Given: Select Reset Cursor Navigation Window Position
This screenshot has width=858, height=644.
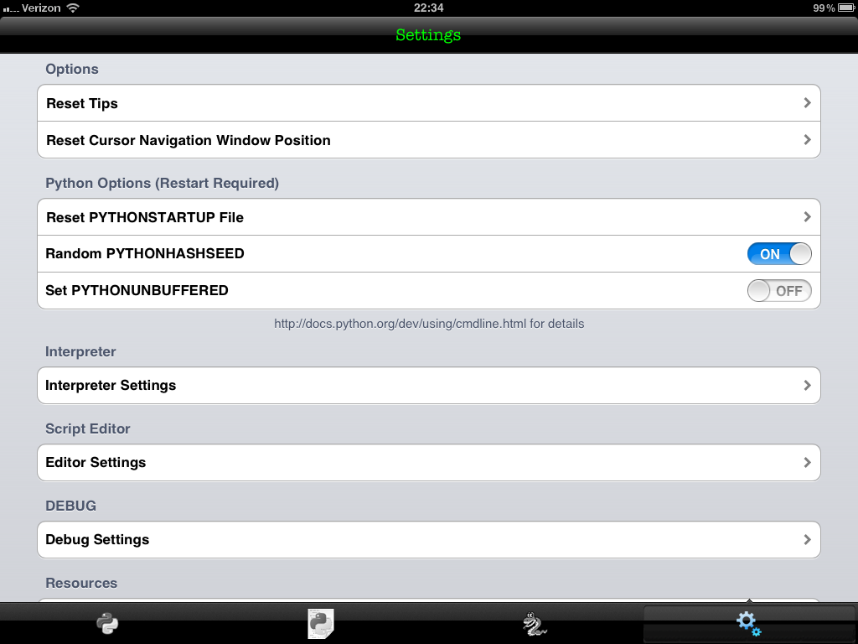Looking at the screenshot, I should (429, 140).
